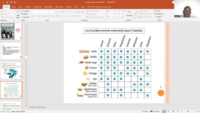
Task: Apply Strikethrough formatting
Action: pos(45,16)
